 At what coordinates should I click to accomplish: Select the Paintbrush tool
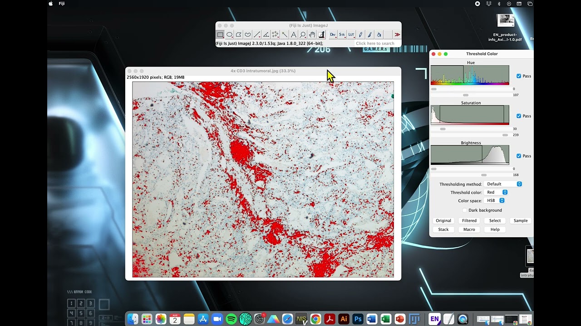(x=369, y=34)
